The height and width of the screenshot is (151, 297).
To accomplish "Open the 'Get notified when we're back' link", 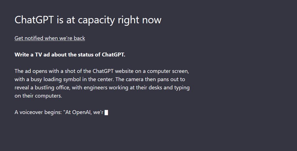I will (x=50, y=38).
